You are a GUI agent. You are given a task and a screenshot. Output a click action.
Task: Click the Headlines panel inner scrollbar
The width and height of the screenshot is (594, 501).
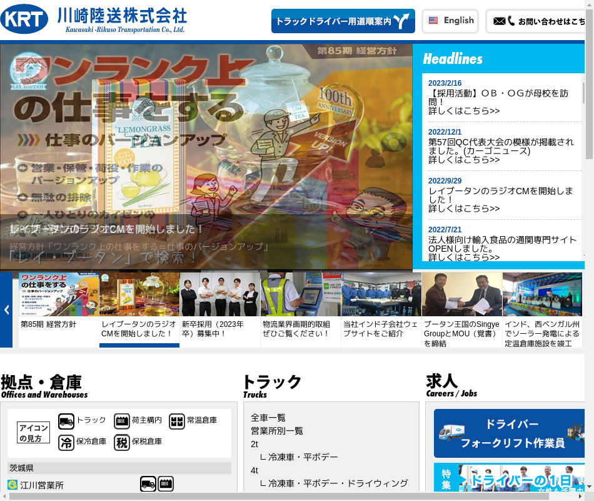pos(583,92)
